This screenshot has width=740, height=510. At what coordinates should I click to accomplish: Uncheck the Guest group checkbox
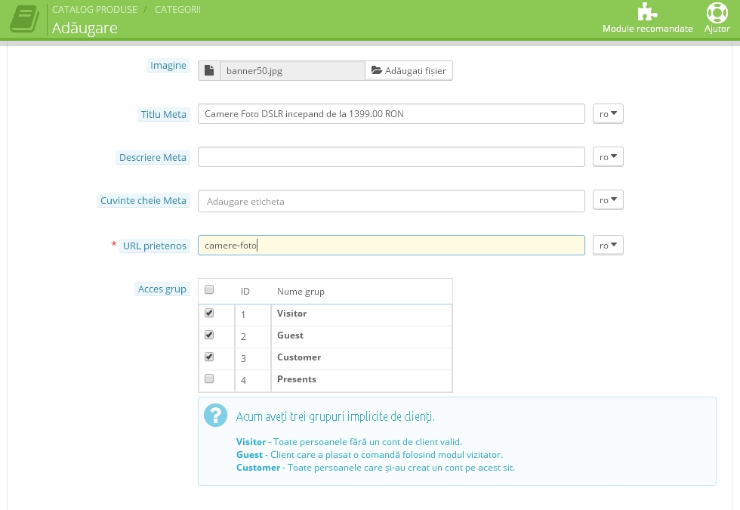tap(209, 335)
